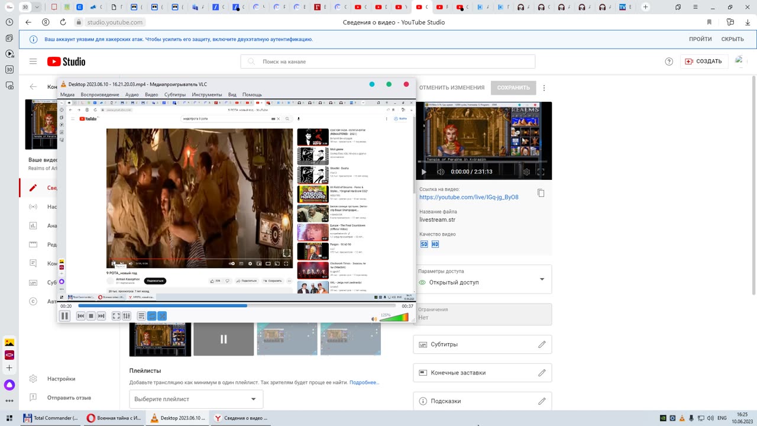Open the youtube.com/live video link
The image size is (757, 426).
[468, 197]
